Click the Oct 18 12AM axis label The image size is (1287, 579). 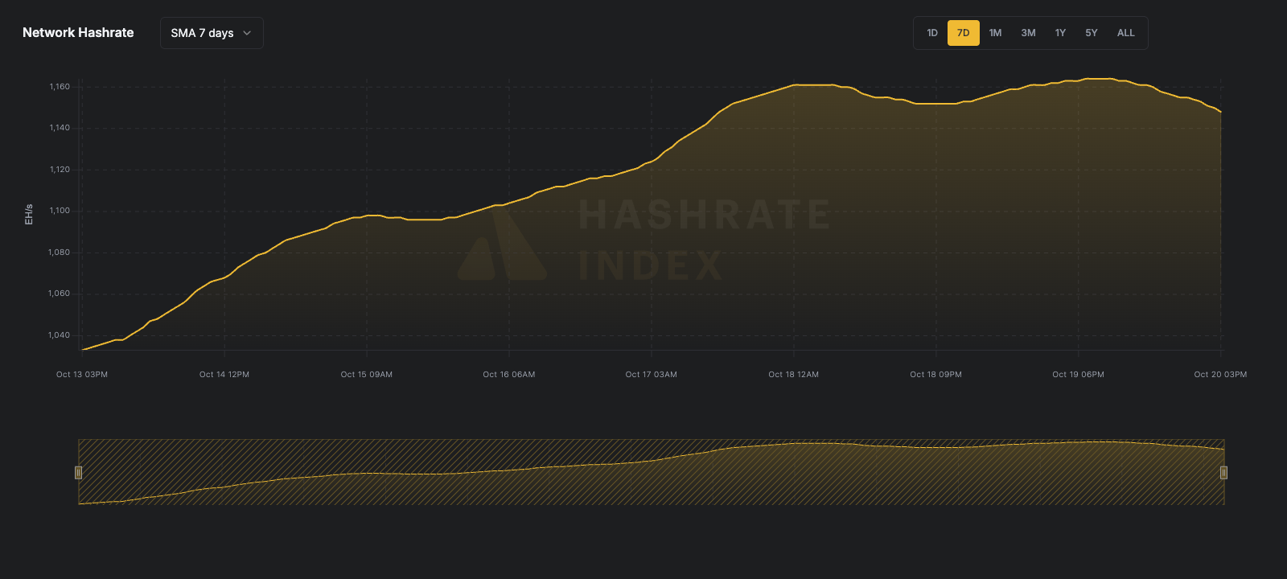pos(793,375)
